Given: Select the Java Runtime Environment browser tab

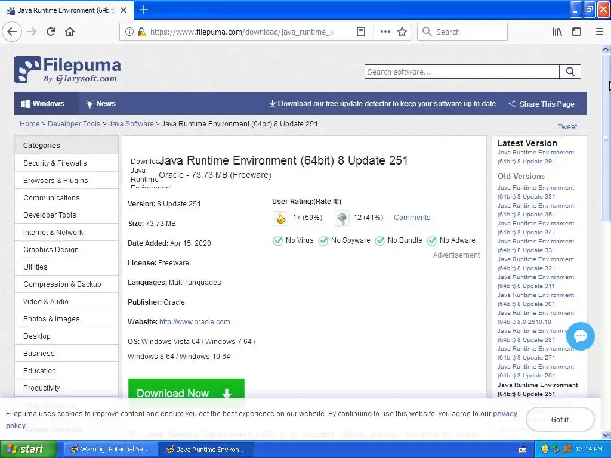Looking at the screenshot, I should [x=67, y=10].
